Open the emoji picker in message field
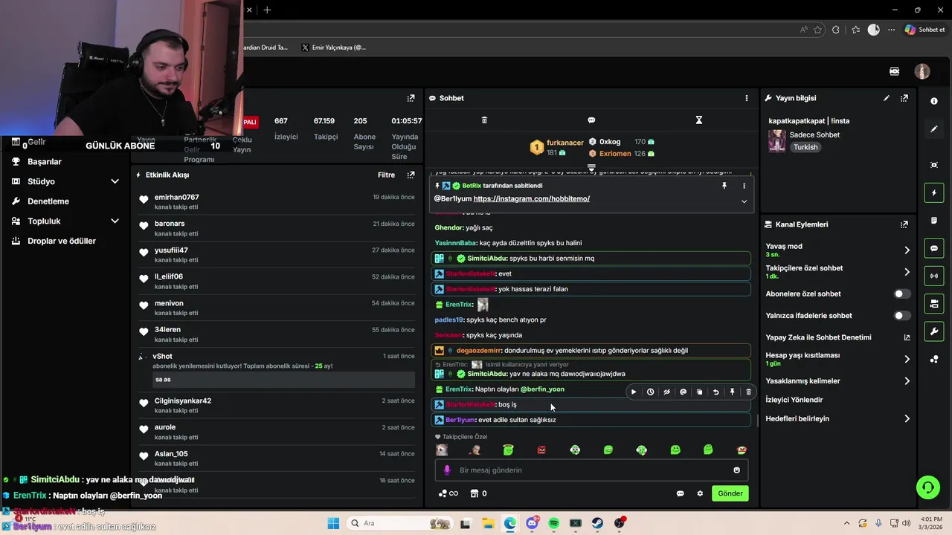 point(737,470)
